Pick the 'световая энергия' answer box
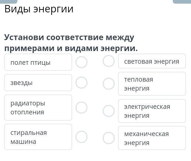 [x=152, y=61]
